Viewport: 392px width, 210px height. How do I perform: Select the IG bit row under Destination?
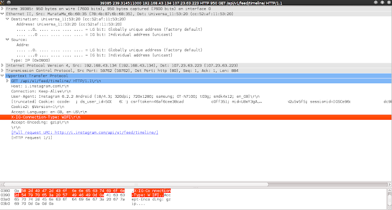(94, 35)
